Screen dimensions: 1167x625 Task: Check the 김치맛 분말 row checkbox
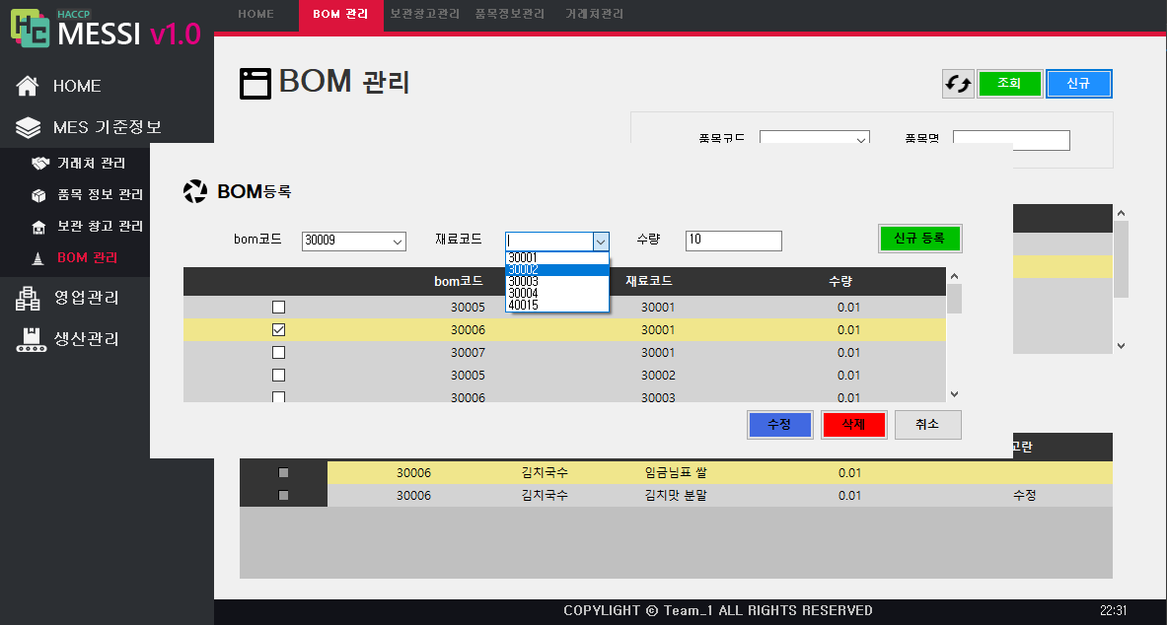284,495
